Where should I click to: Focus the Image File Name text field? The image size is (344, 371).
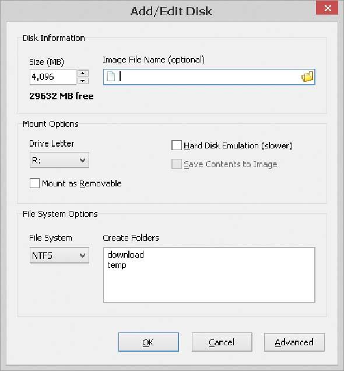(x=209, y=77)
